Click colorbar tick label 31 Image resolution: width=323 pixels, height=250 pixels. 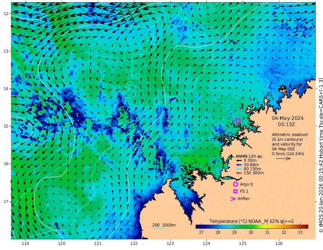267,232
